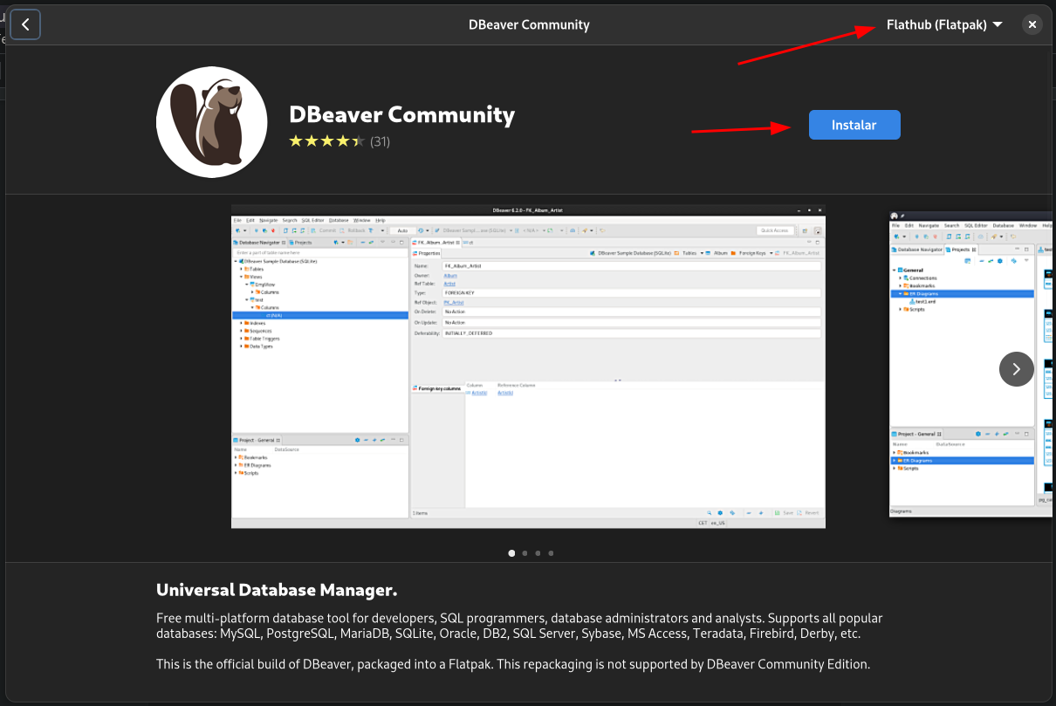
Task: Expand the Tables node in the navigator tree
Action: pos(241,269)
